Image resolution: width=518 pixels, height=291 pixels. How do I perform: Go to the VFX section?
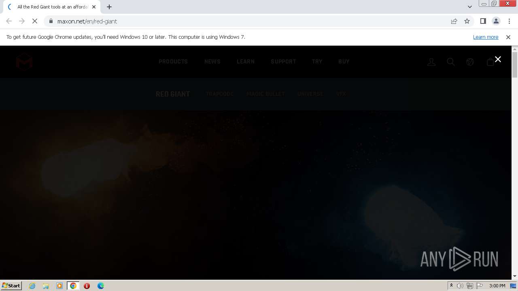pyautogui.click(x=341, y=94)
